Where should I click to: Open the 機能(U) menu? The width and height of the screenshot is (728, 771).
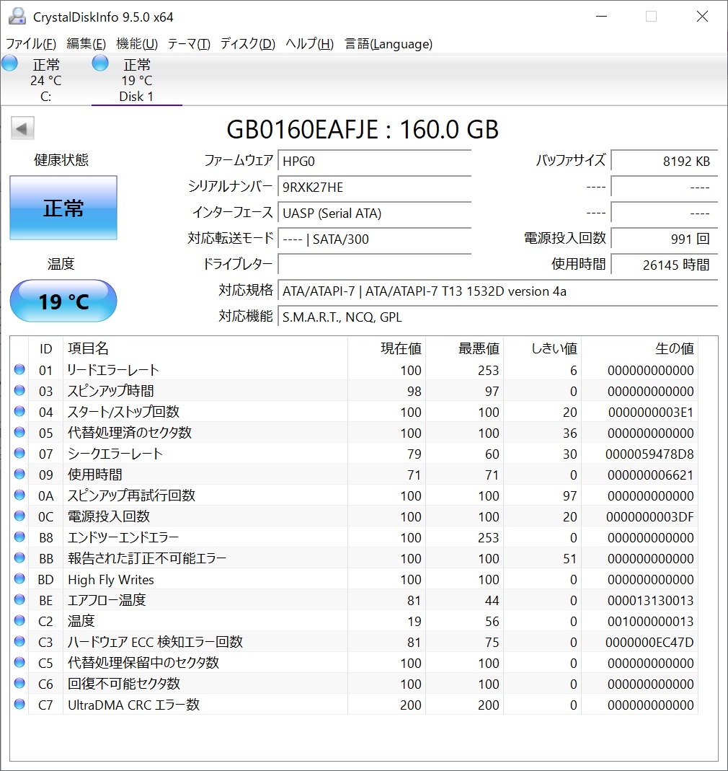click(x=137, y=44)
